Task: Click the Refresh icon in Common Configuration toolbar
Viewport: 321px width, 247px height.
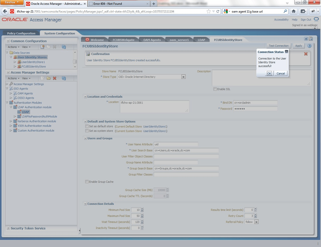Action: pyautogui.click(x=64, y=47)
